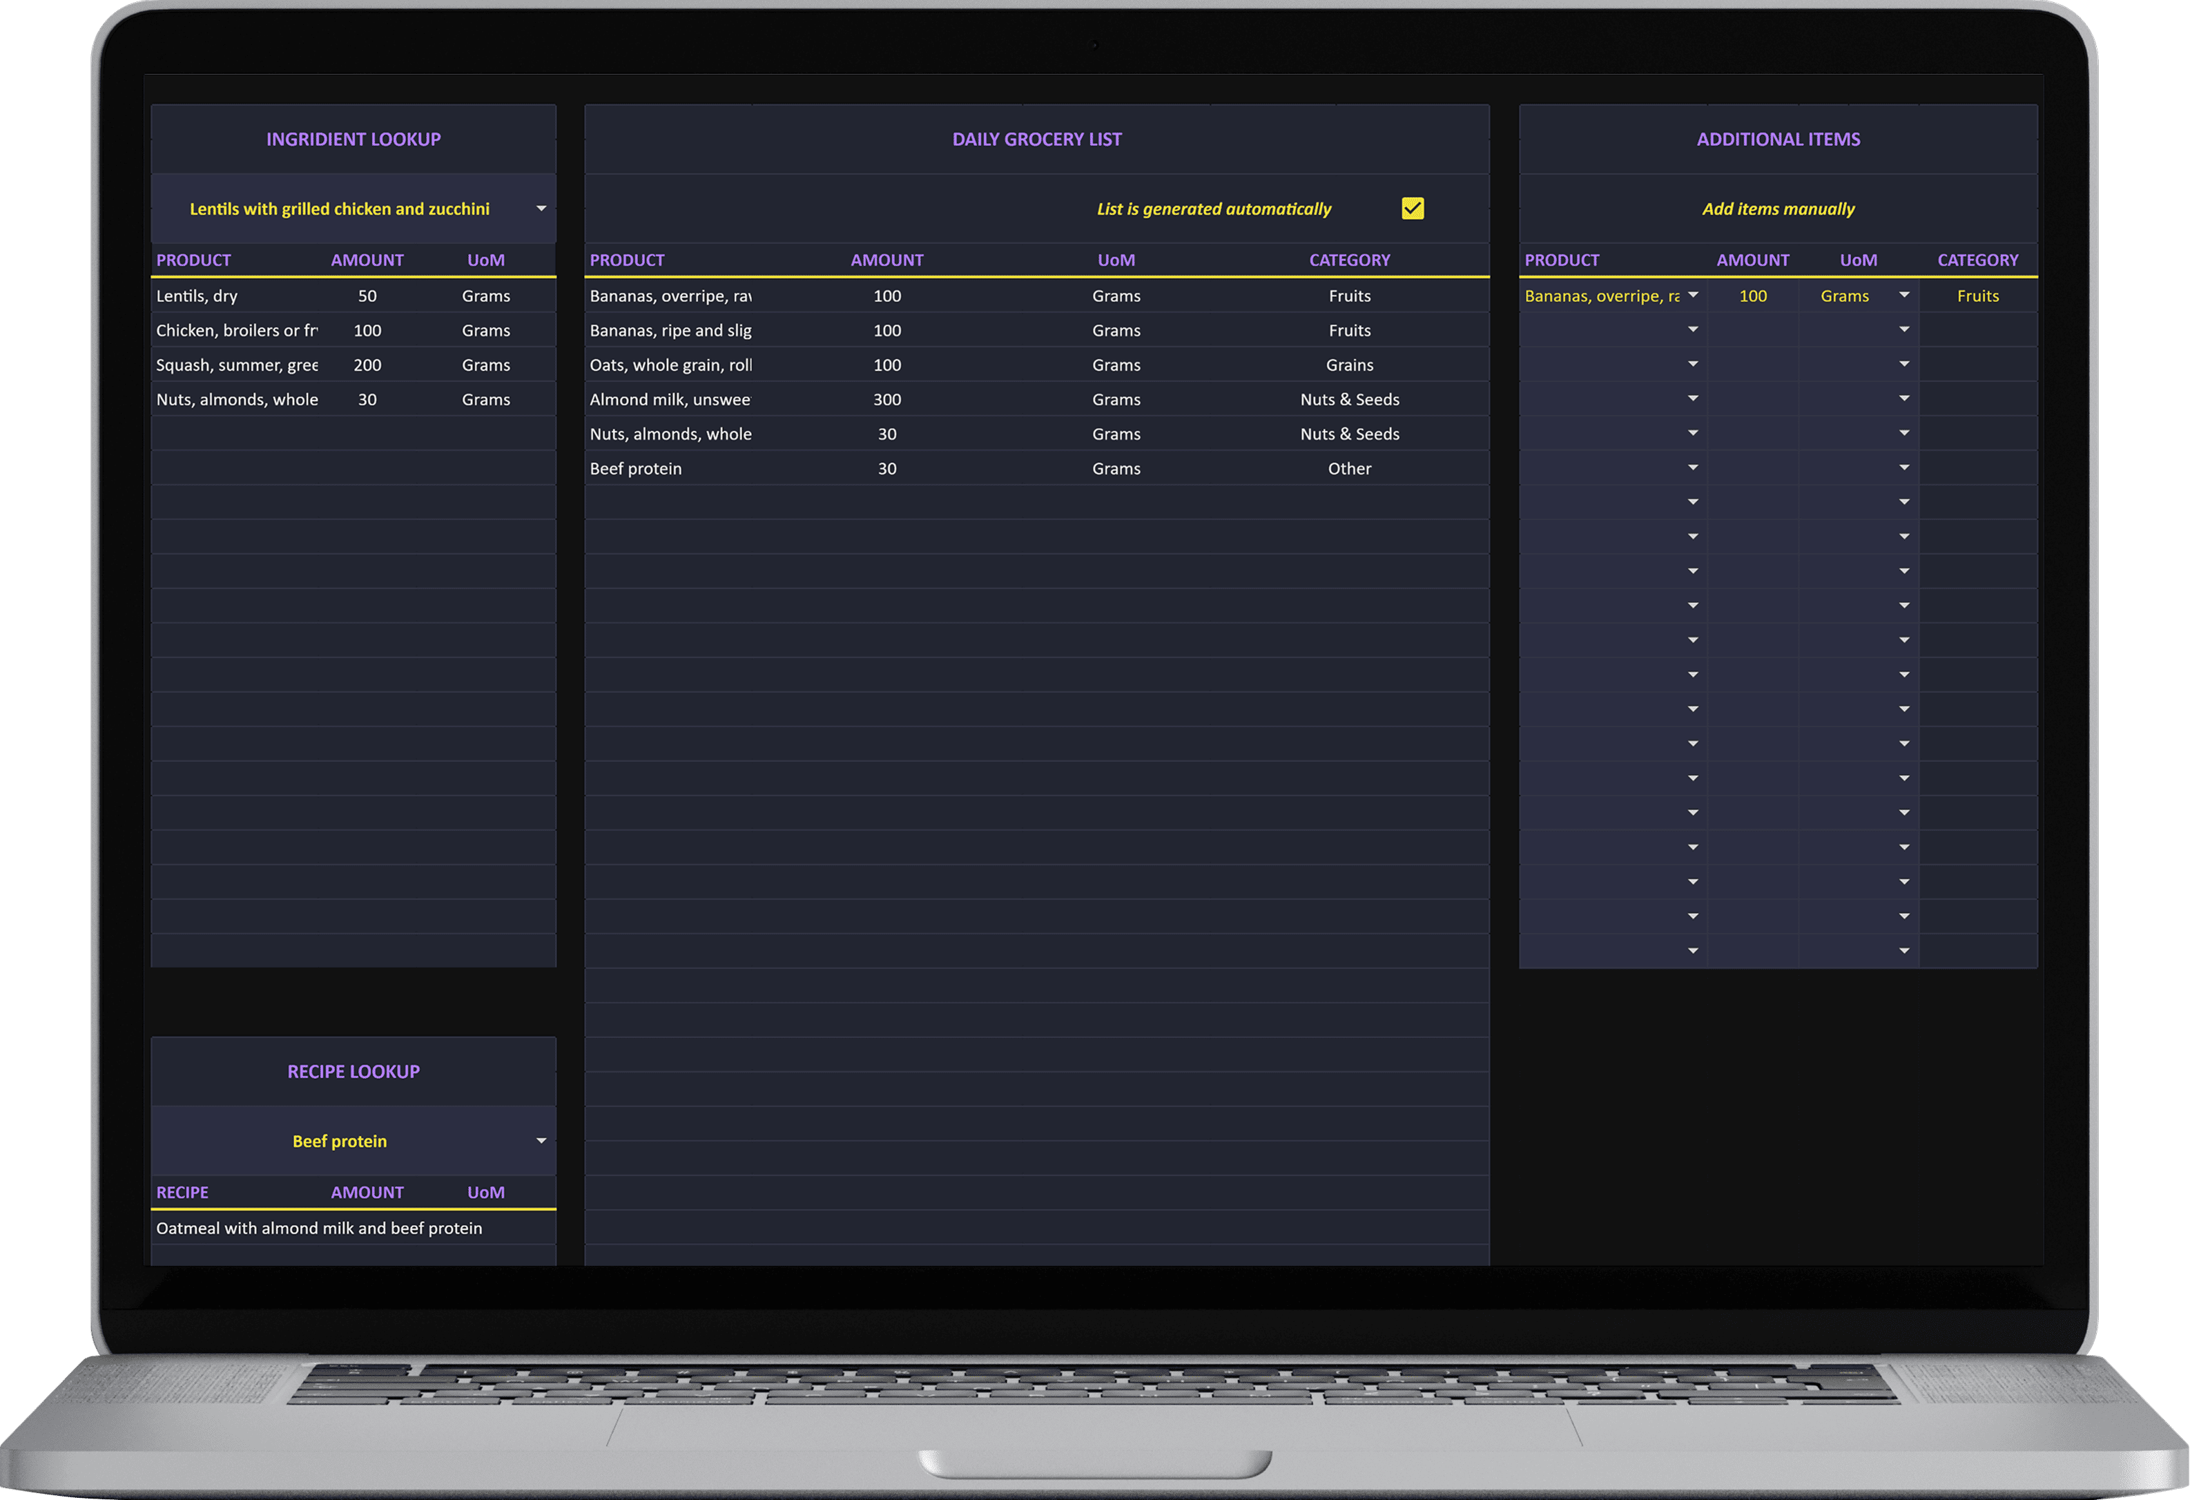Click the DAILY GROCERY LIST header

[x=1036, y=140]
